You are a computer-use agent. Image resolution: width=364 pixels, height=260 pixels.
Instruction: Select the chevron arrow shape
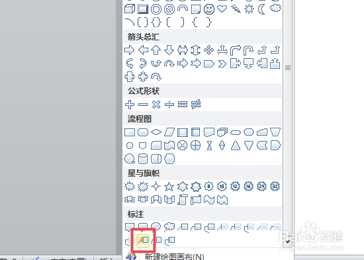[x=222, y=64]
